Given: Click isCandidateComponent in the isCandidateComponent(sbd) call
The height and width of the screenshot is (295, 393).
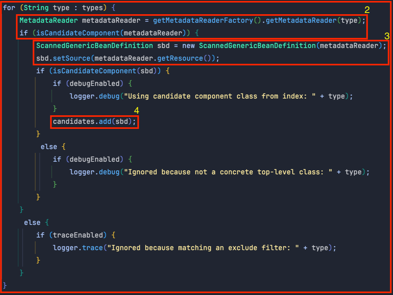Looking at the screenshot, I should [x=95, y=71].
